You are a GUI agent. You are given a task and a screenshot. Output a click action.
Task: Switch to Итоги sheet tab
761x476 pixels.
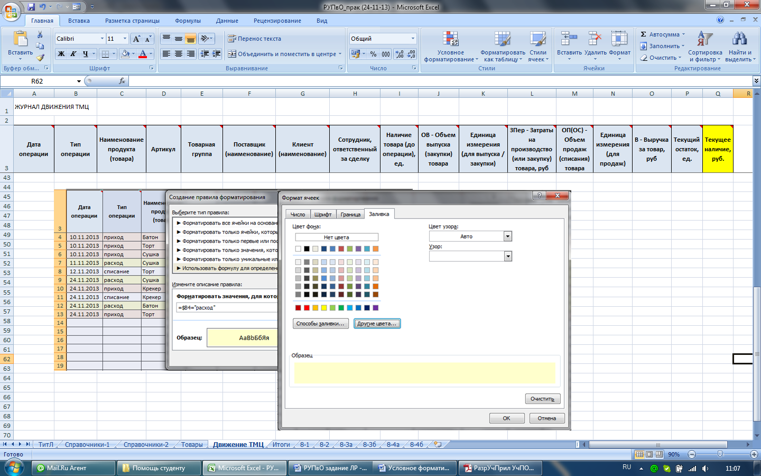pyautogui.click(x=281, y=445)
